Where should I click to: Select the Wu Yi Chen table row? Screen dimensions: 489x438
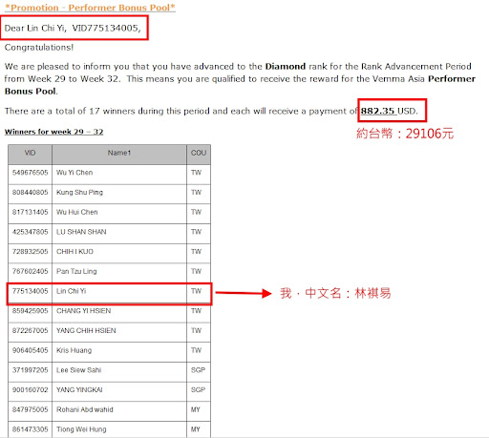(109, 174)
